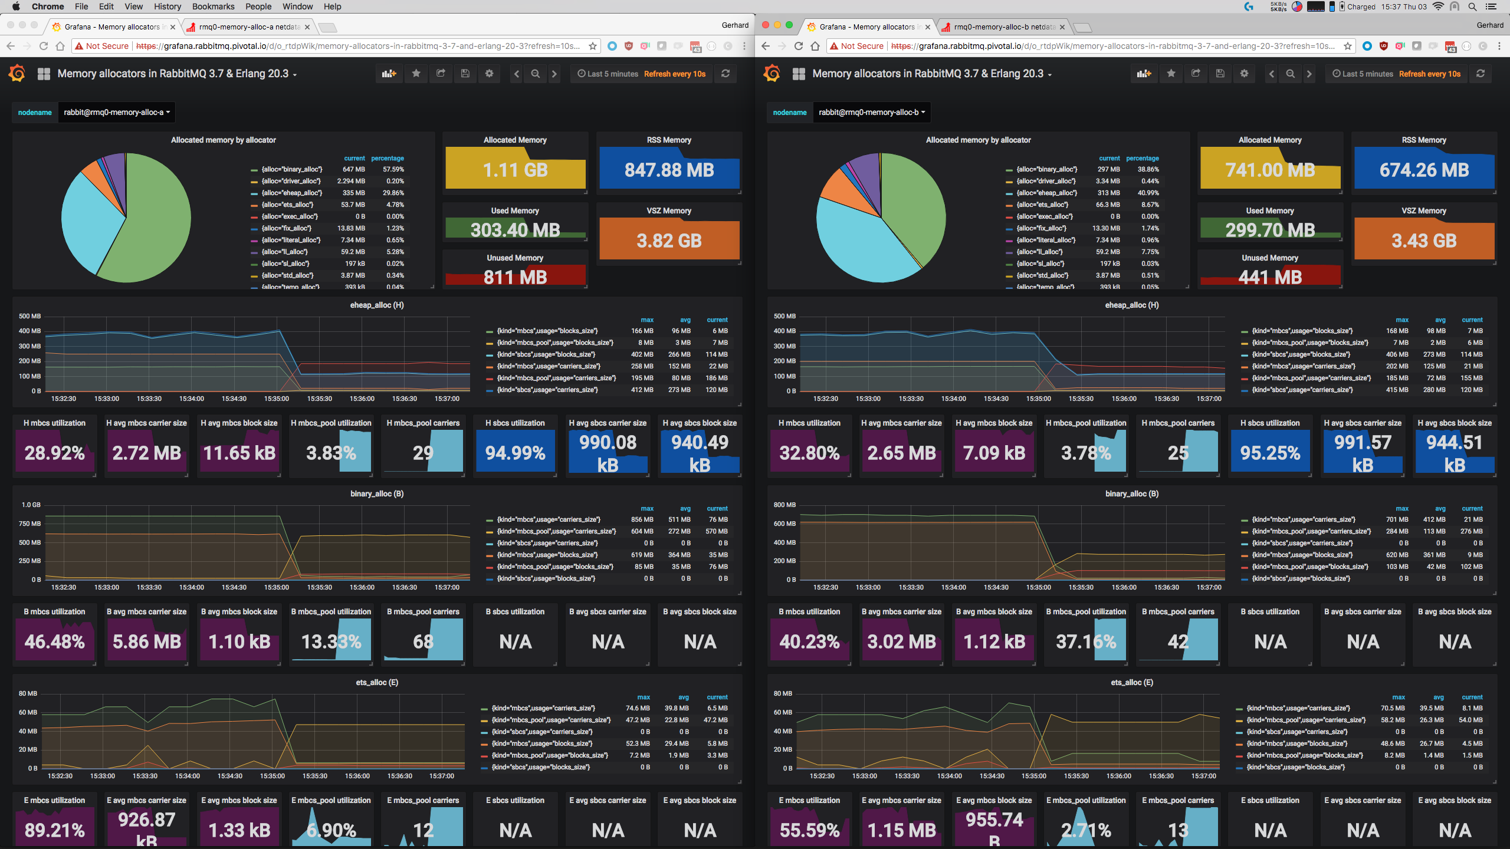Bookmark this page star in left Chrome
Viewport: 1510px width, 849px height.
click(593, 46)
